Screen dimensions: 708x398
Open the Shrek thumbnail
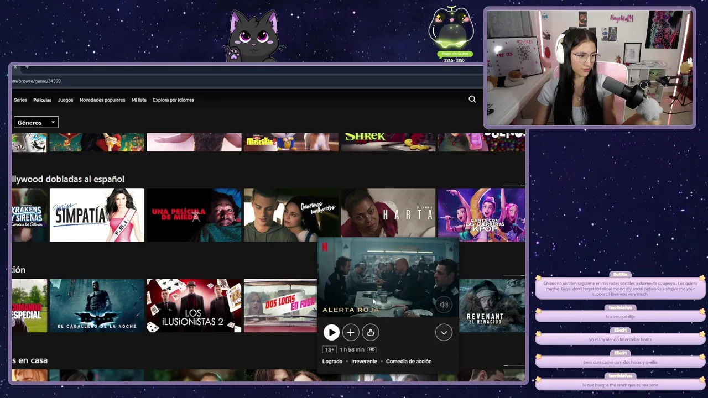pyautogui.click(x=388, y=142)
